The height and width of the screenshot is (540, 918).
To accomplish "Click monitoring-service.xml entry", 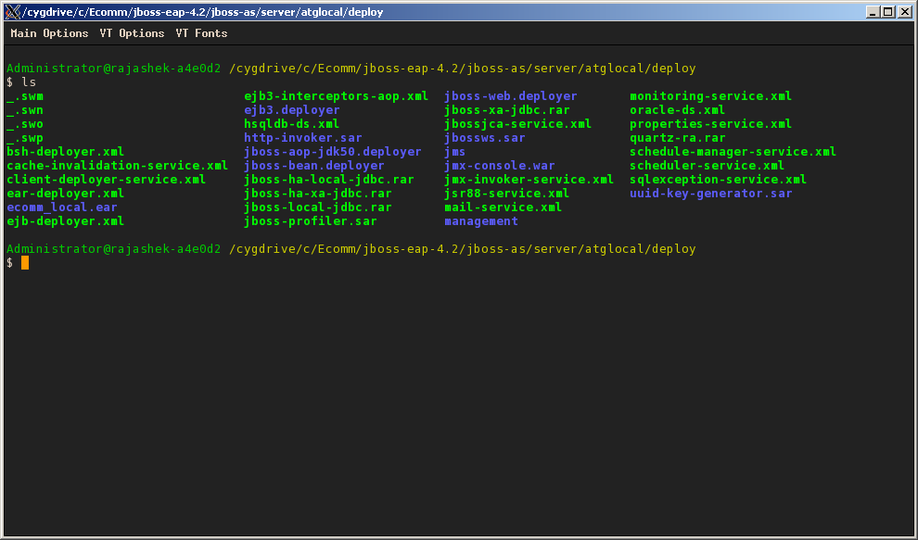I will (x=710, y=96).
